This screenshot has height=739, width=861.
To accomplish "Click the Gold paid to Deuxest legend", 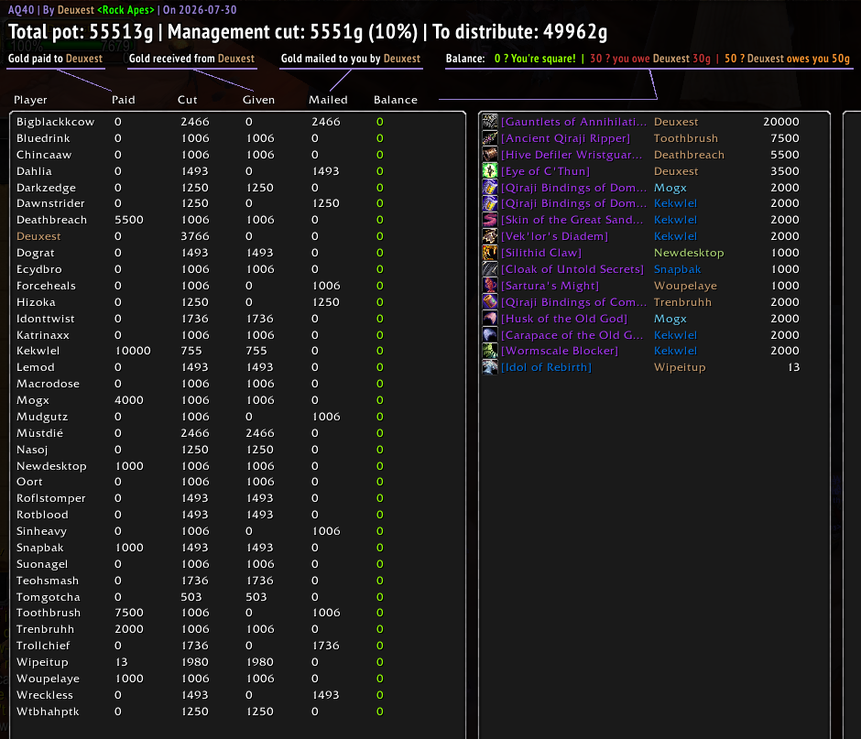I will (56, 59).
